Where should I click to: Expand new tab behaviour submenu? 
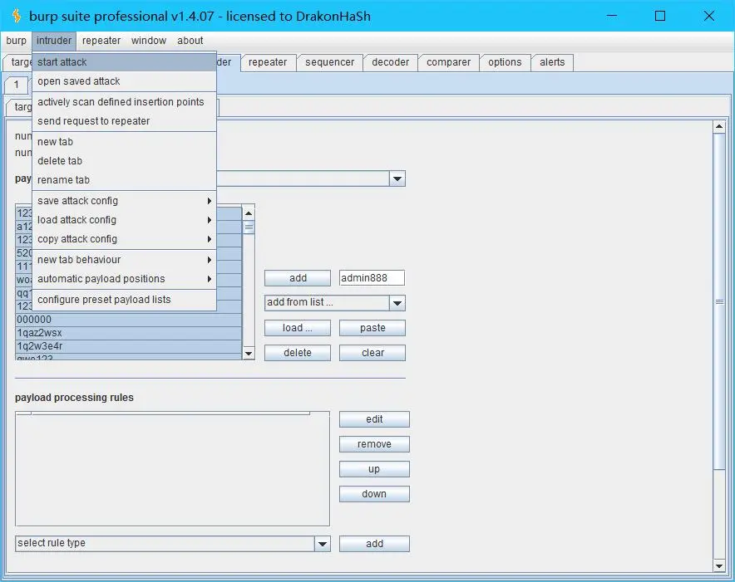124,259
